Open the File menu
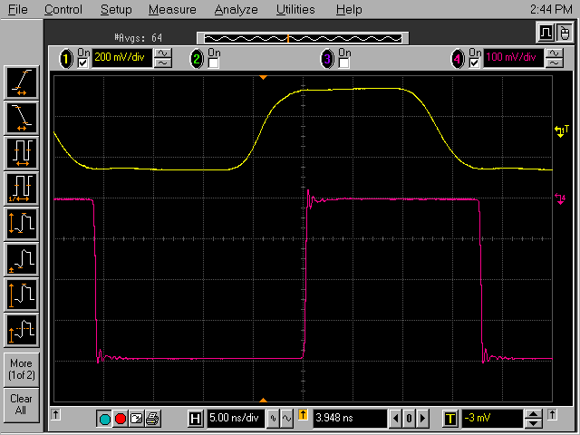This screenshot has width=580, height=435. click(x=17, y=9)
